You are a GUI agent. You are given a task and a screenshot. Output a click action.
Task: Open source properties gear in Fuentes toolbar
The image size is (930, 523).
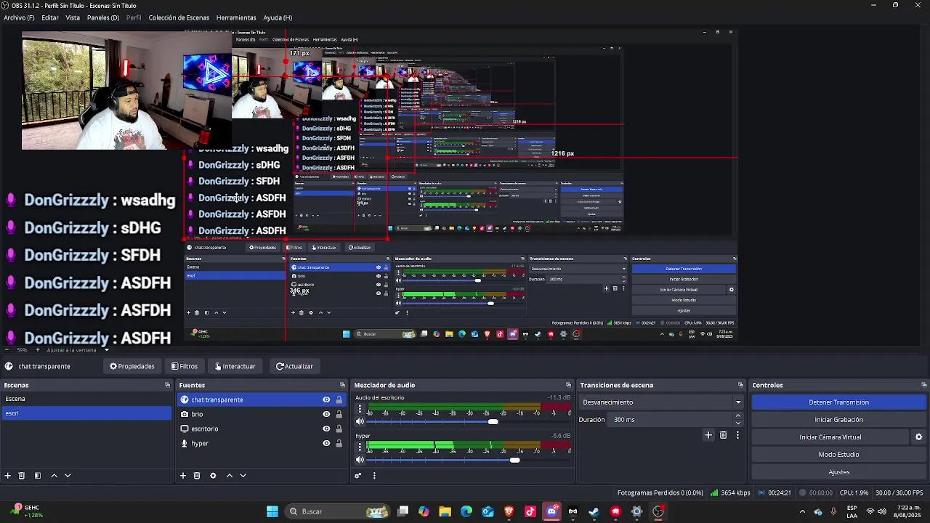[213, 476]
